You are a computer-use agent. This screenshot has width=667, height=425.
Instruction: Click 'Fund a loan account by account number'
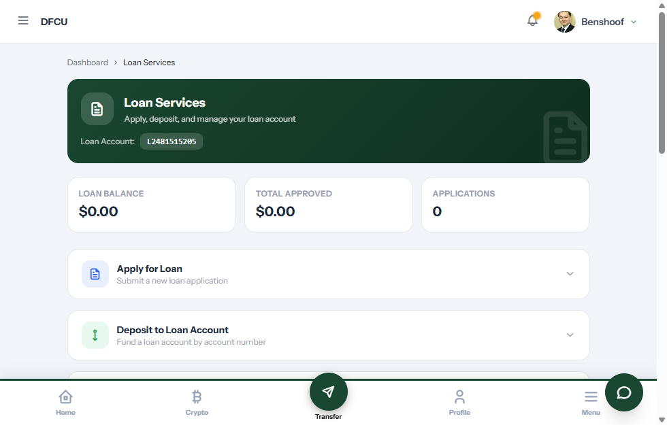tap(191, 342)
